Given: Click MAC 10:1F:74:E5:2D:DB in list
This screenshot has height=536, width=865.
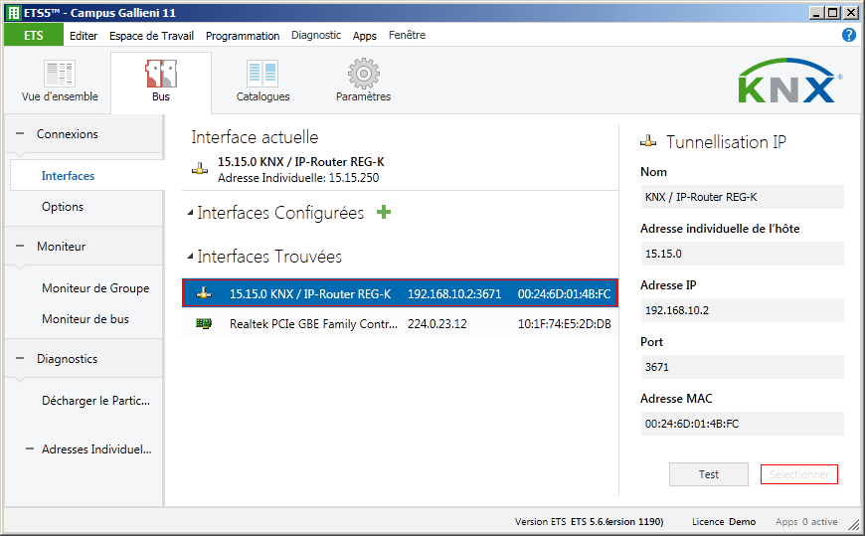Looking at the screenshot, I should click(x=564, y=324).
